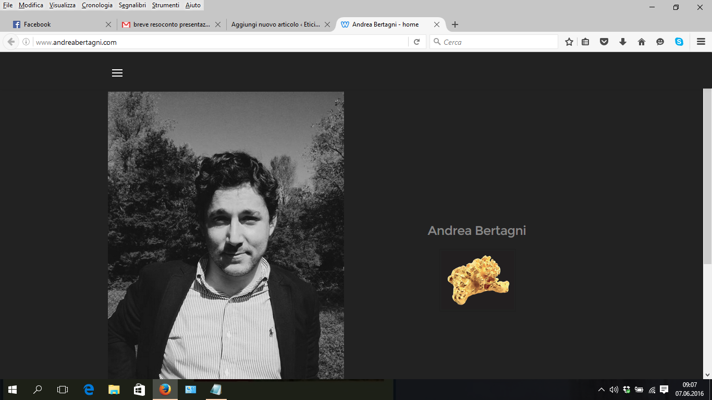Open the Cronologia menu

tap(97, 5)
